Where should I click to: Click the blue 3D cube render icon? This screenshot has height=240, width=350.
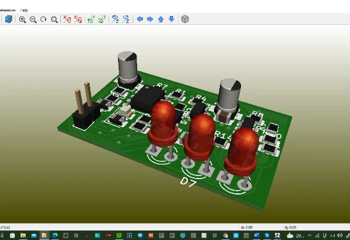pyautogui.click(x=8, y=19)
